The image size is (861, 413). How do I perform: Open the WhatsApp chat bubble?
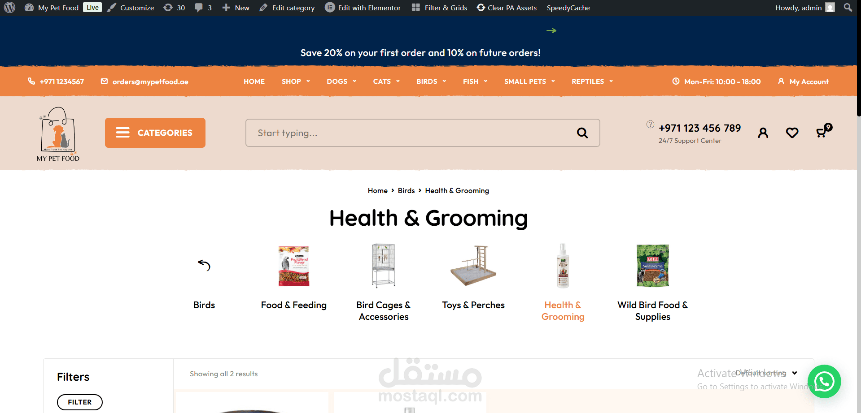coord(824,381)
